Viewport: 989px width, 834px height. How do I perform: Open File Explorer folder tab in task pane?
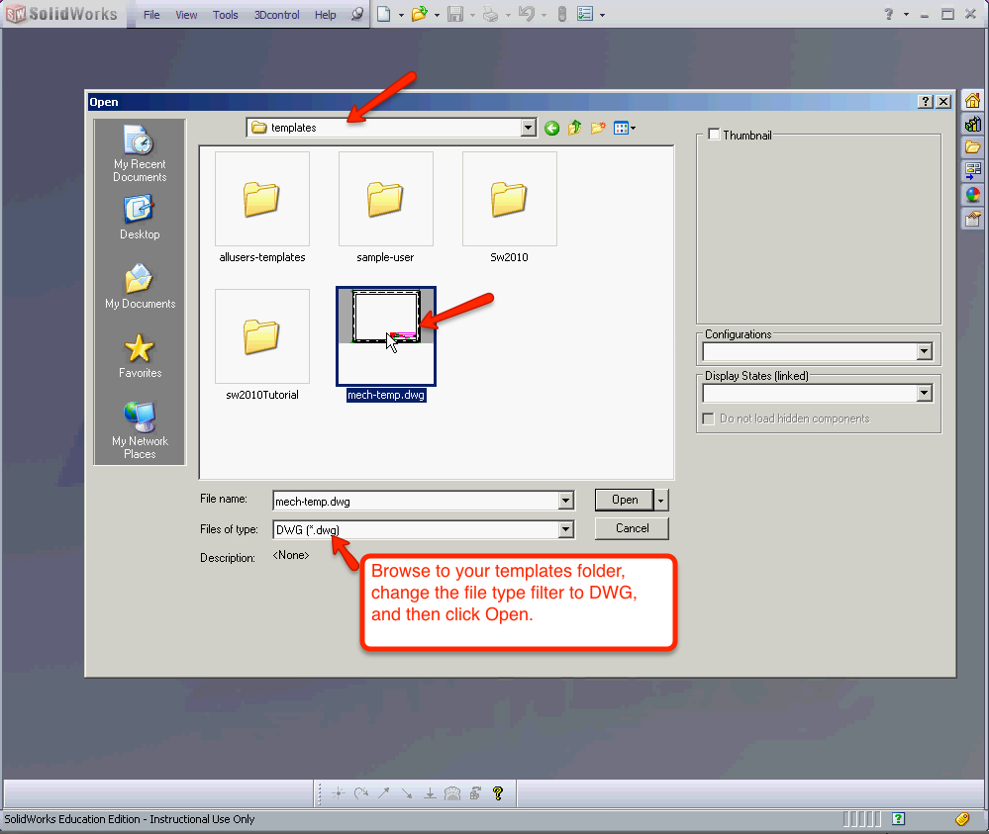(x=972, y=147)
